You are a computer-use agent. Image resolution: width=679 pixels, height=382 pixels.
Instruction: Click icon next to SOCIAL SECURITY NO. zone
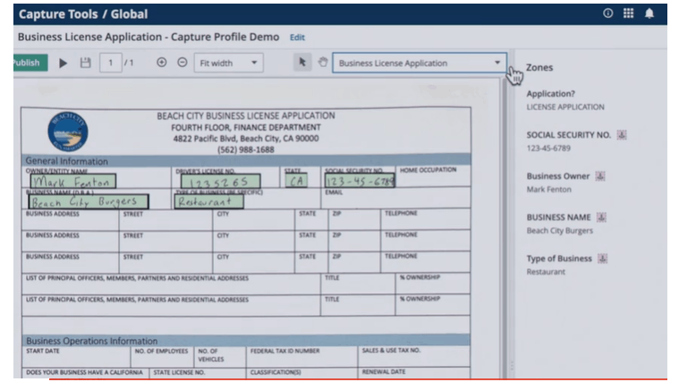click(x=622, y=135)
